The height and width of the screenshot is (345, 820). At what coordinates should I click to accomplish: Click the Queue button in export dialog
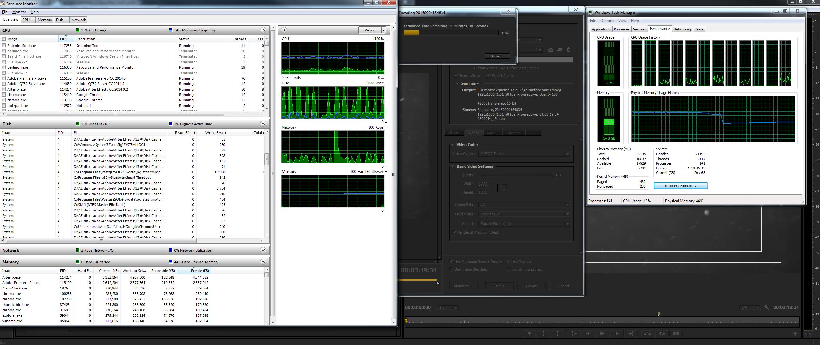pyautogui.click(x=499, y=286)
